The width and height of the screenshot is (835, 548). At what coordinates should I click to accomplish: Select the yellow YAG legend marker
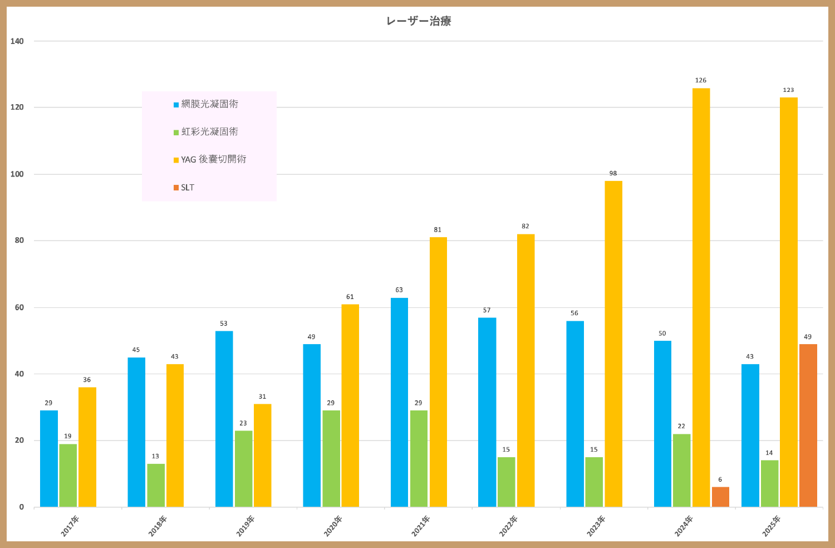pyautogui.click(x=176, y=160)
